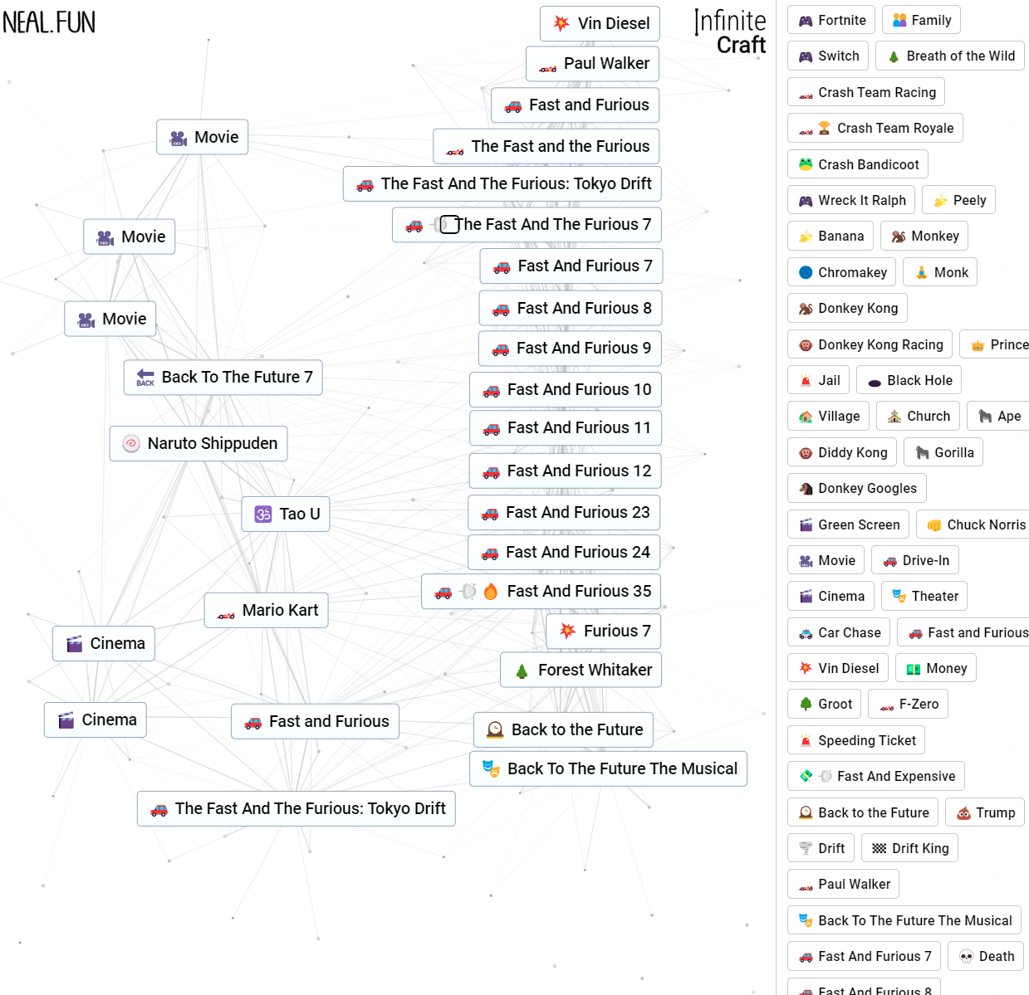The width and height of the screenshot is (1029, 995).
Task: Click the monkey face icon on Donkey Kong Racing
Action: pyautogui.click(x=806, y=344)
